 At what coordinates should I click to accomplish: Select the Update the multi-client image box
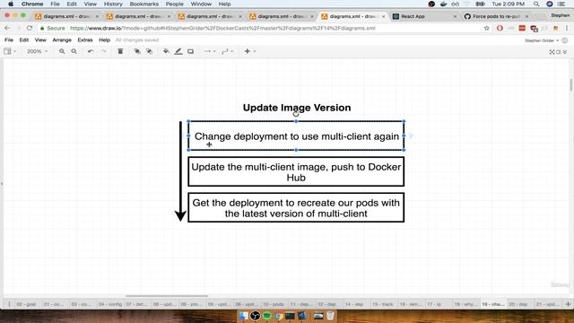296,171
